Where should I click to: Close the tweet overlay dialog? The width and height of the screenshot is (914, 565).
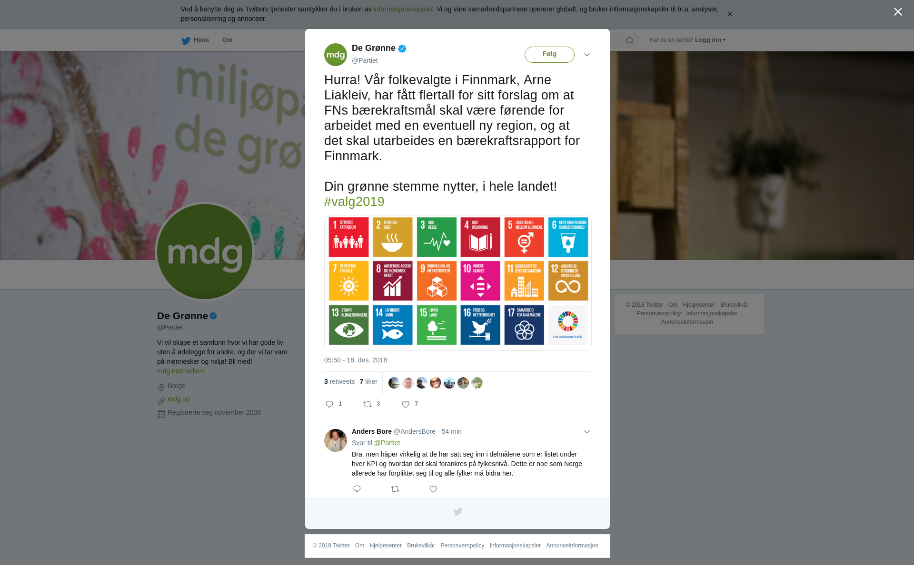898,12
